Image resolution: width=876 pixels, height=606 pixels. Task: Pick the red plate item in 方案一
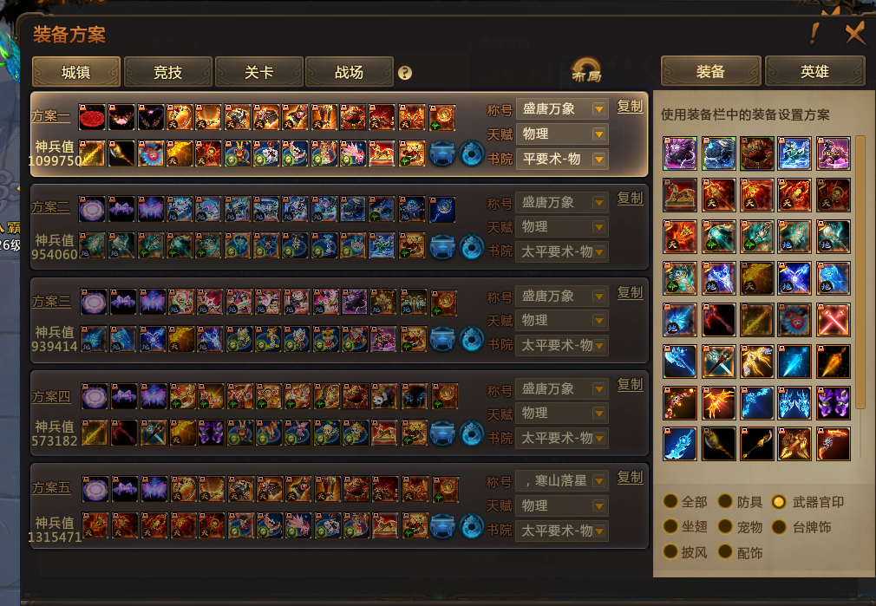92,118
